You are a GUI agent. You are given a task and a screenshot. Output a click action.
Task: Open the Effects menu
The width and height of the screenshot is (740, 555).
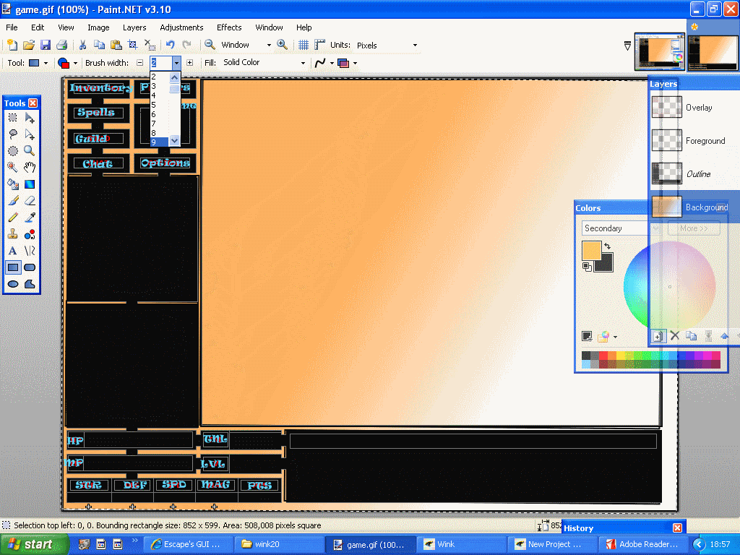pos(229,27)
